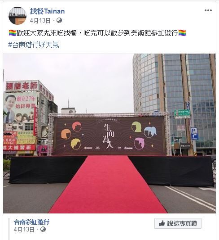Click the globe icon on the shared post

coord(43,229)
